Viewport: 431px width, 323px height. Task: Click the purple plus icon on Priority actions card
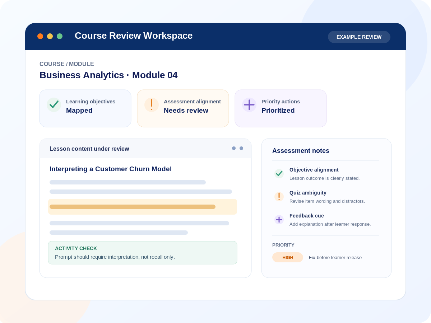[x=249, y=105]
